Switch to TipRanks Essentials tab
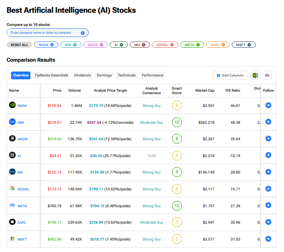This screenshot has width=284, height=252. click(51, 75)
